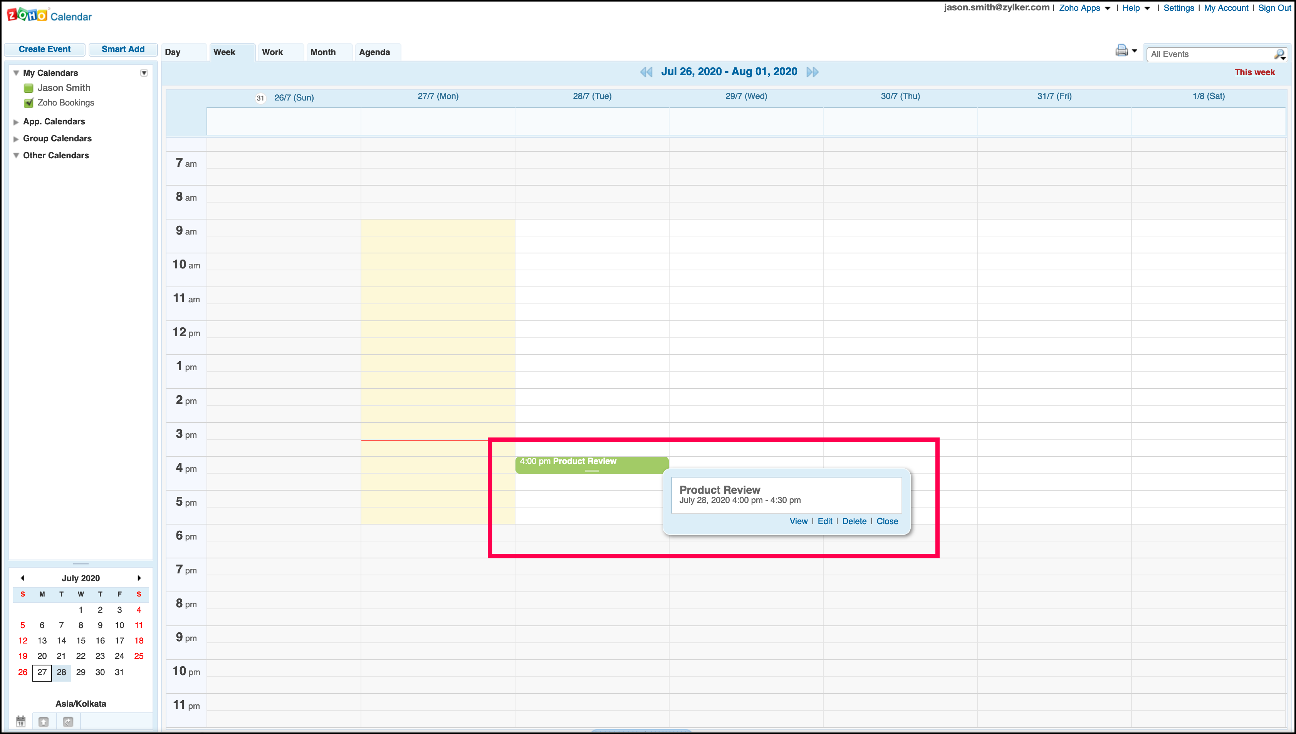This screenshot has width=1296, height=734.
Task: Switch to the Month view tab
Action: coord(323,52)
